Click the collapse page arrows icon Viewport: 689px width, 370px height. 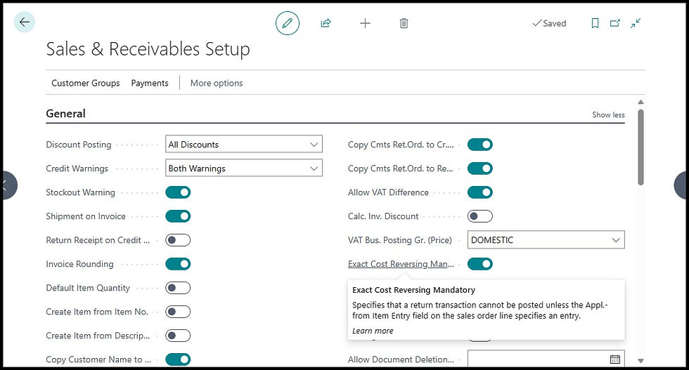636,23
